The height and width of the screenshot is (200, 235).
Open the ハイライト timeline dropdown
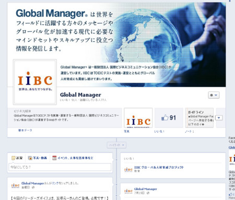(x=116, y=145)
